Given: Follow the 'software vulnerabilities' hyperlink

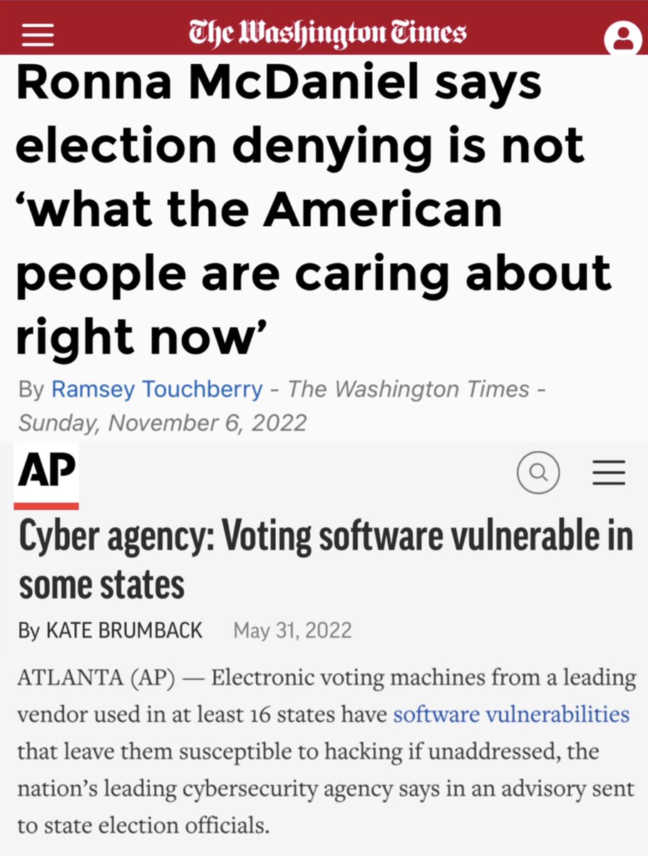Looking at the screenshot, I should pos(511,714).
